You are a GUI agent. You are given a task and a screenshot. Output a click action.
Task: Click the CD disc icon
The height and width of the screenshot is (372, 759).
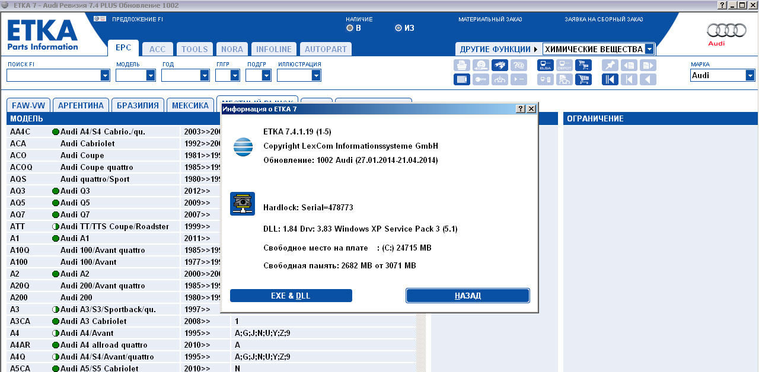481,65
